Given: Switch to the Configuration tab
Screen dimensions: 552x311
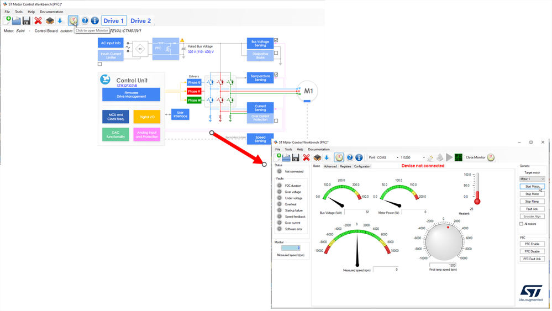Looking at the screenshot, I should [x=362, y=166].
